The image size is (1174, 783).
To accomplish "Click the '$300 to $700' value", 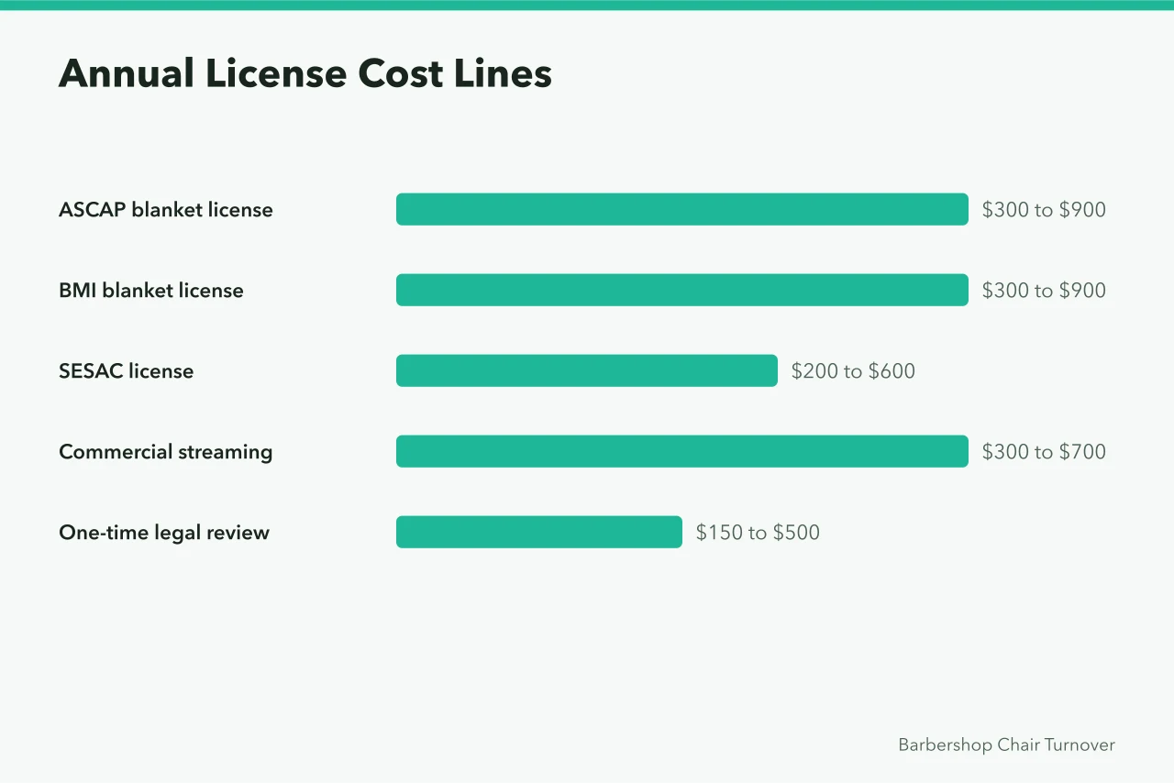I will coord(1044,451).
